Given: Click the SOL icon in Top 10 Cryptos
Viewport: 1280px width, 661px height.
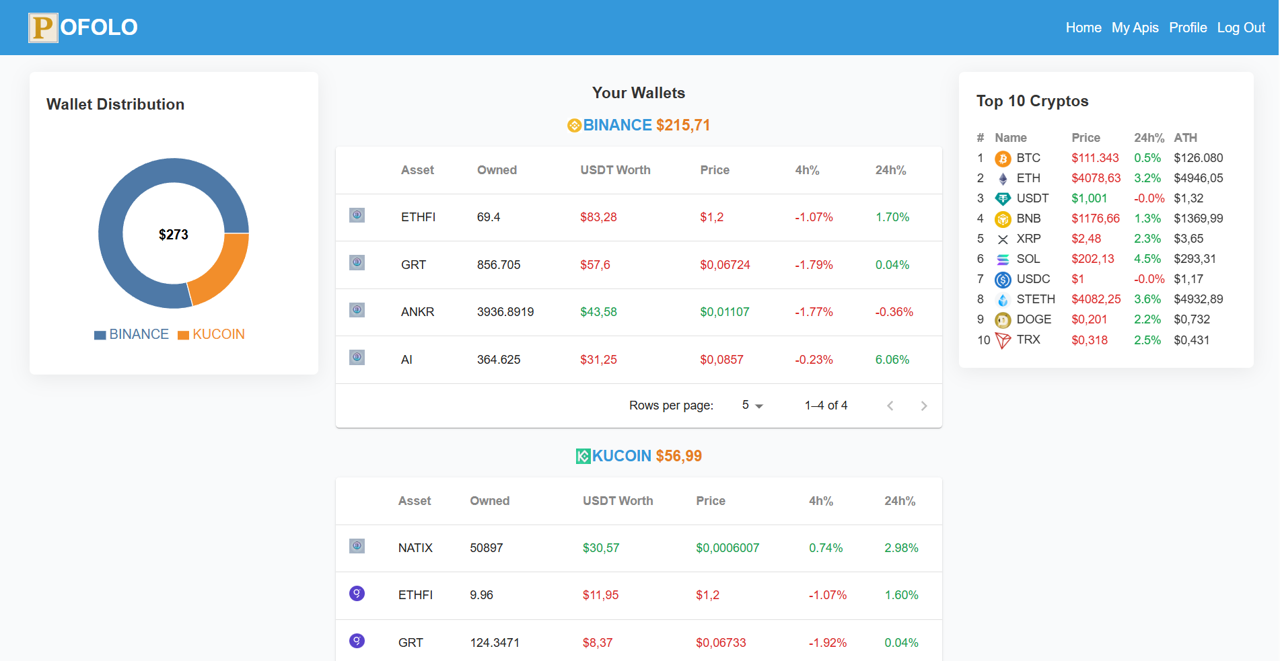Looking at the screenshot, I should click(1002, 259).
